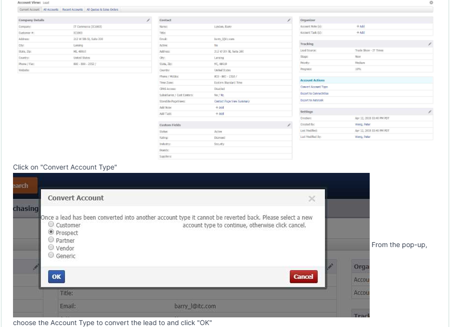This screenshot has height=327, width=452.
Task: Click the red Cancel button
Action: coord(303,276)
